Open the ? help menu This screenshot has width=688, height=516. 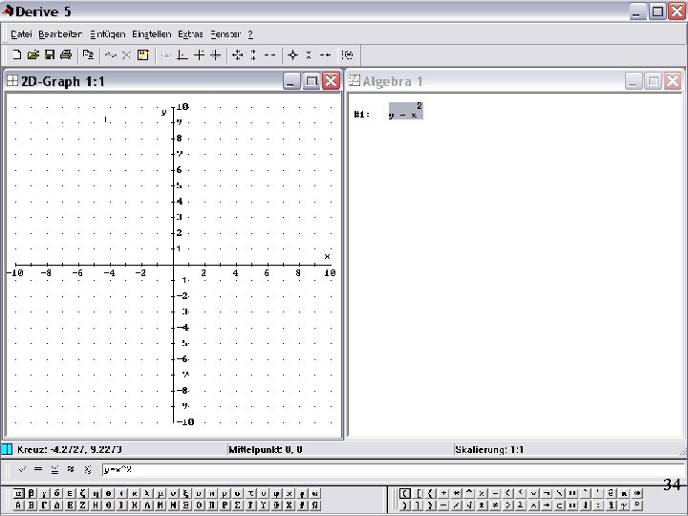pyautogui.click(x=250, y=34)
